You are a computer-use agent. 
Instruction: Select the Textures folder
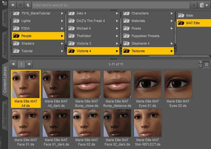(148, 51)
